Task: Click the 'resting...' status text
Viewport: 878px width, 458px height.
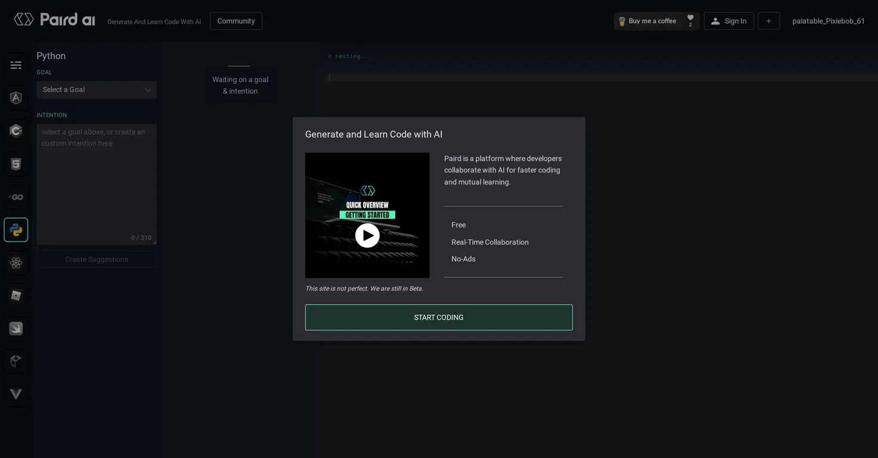Action: 352,56
